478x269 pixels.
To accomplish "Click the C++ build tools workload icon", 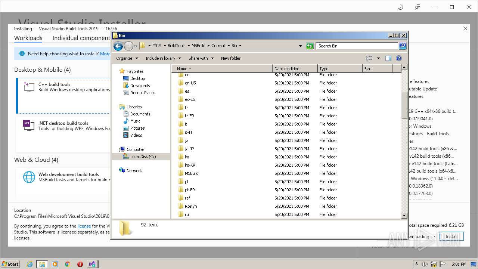I will [29, 87].
